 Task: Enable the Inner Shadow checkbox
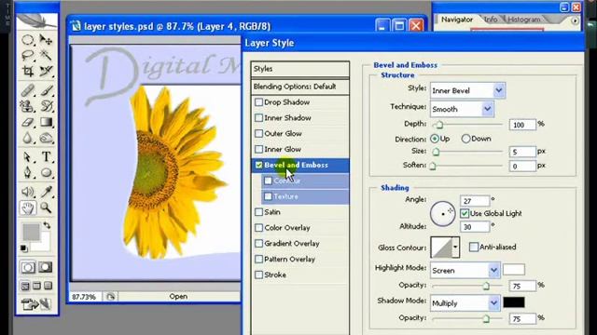click(x=259, y=118)
